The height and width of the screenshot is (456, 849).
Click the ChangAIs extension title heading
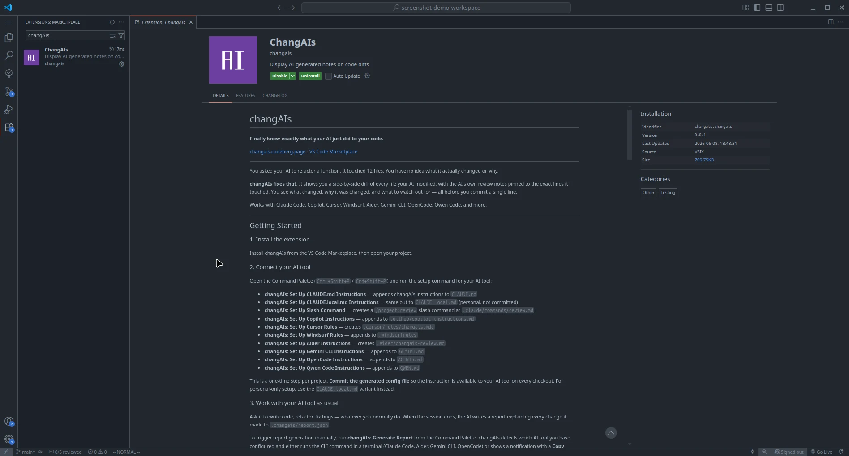[x=292, y=42]
